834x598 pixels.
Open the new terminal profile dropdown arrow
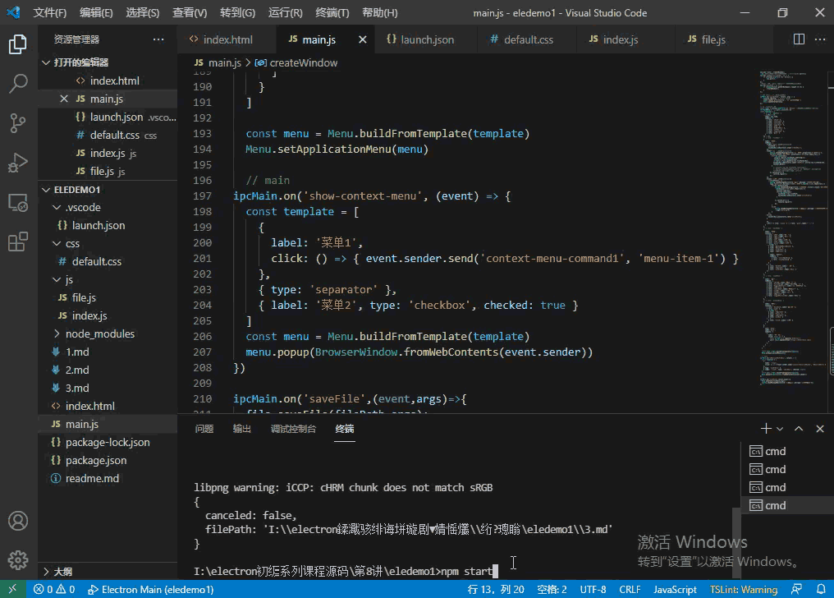(x=780, y=429)
